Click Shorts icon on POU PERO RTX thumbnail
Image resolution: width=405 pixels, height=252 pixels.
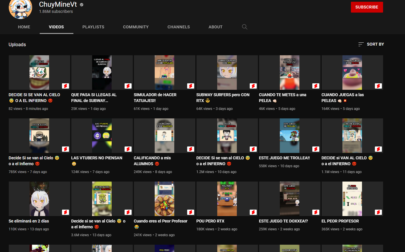point(253,212)
